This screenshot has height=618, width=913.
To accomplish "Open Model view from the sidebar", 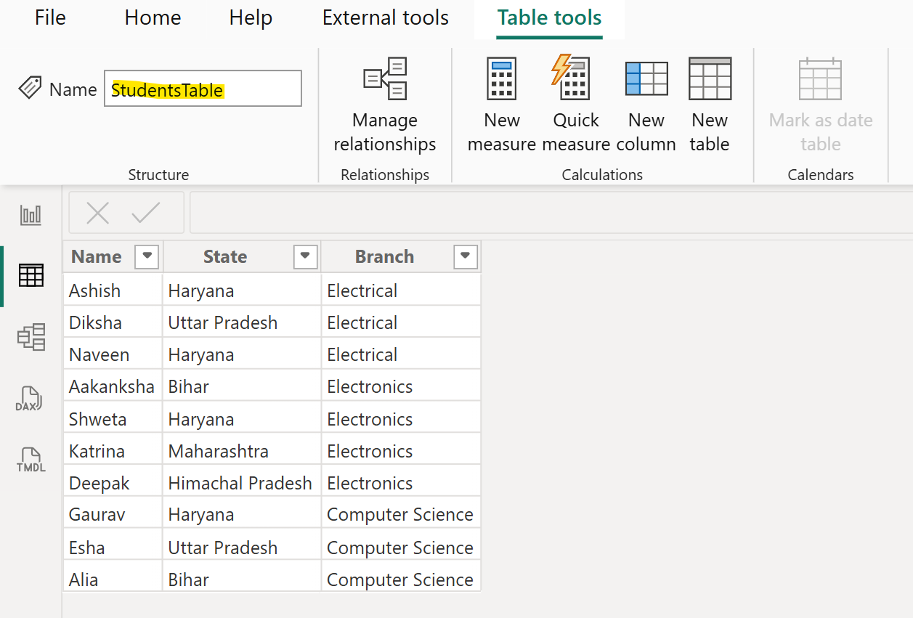I will pyautogui.click(x=30, y=337).
